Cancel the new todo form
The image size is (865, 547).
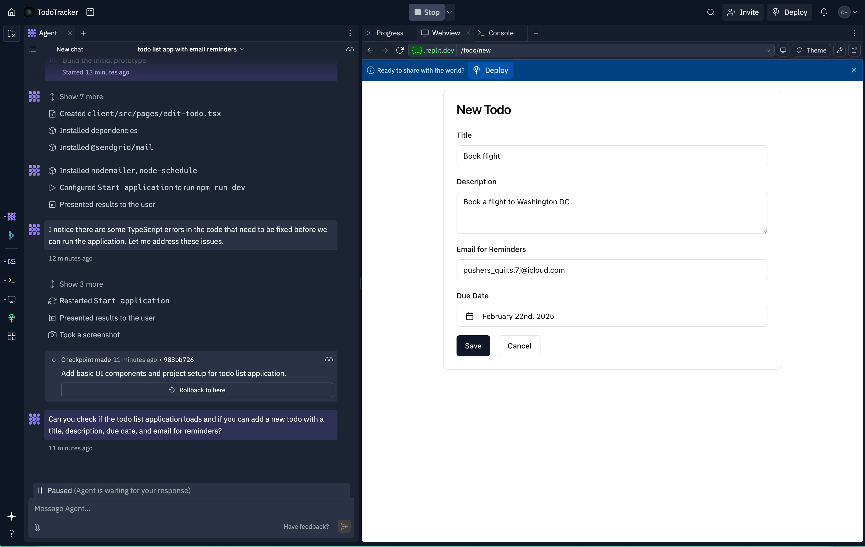pyautogui.click(x=519, y=346)
